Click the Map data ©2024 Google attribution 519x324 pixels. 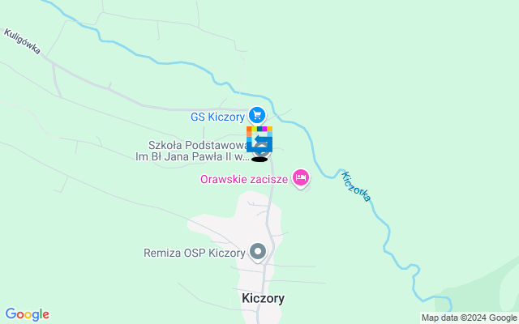[x=470, y=318]
